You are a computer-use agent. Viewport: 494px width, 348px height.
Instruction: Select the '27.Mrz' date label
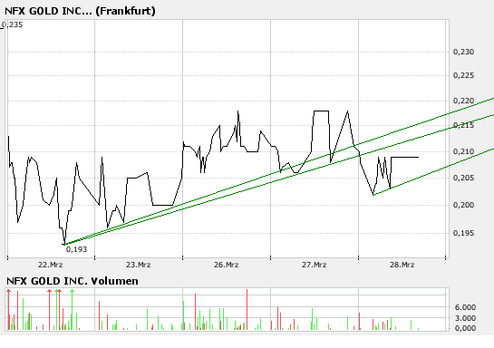[315, 265]
